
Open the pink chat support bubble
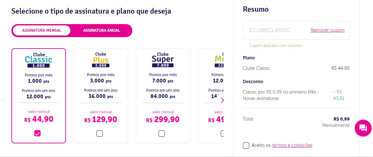[x=363, y=128]
